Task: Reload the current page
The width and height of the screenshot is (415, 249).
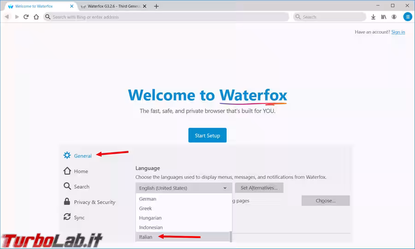Action: click(26, 17)
